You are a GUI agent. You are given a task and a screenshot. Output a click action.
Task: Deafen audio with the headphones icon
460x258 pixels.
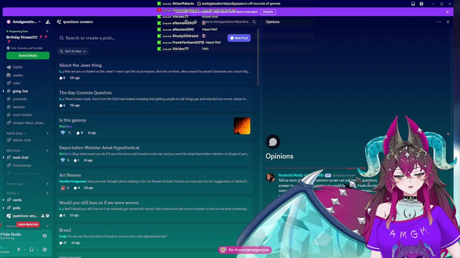[32, 249]
